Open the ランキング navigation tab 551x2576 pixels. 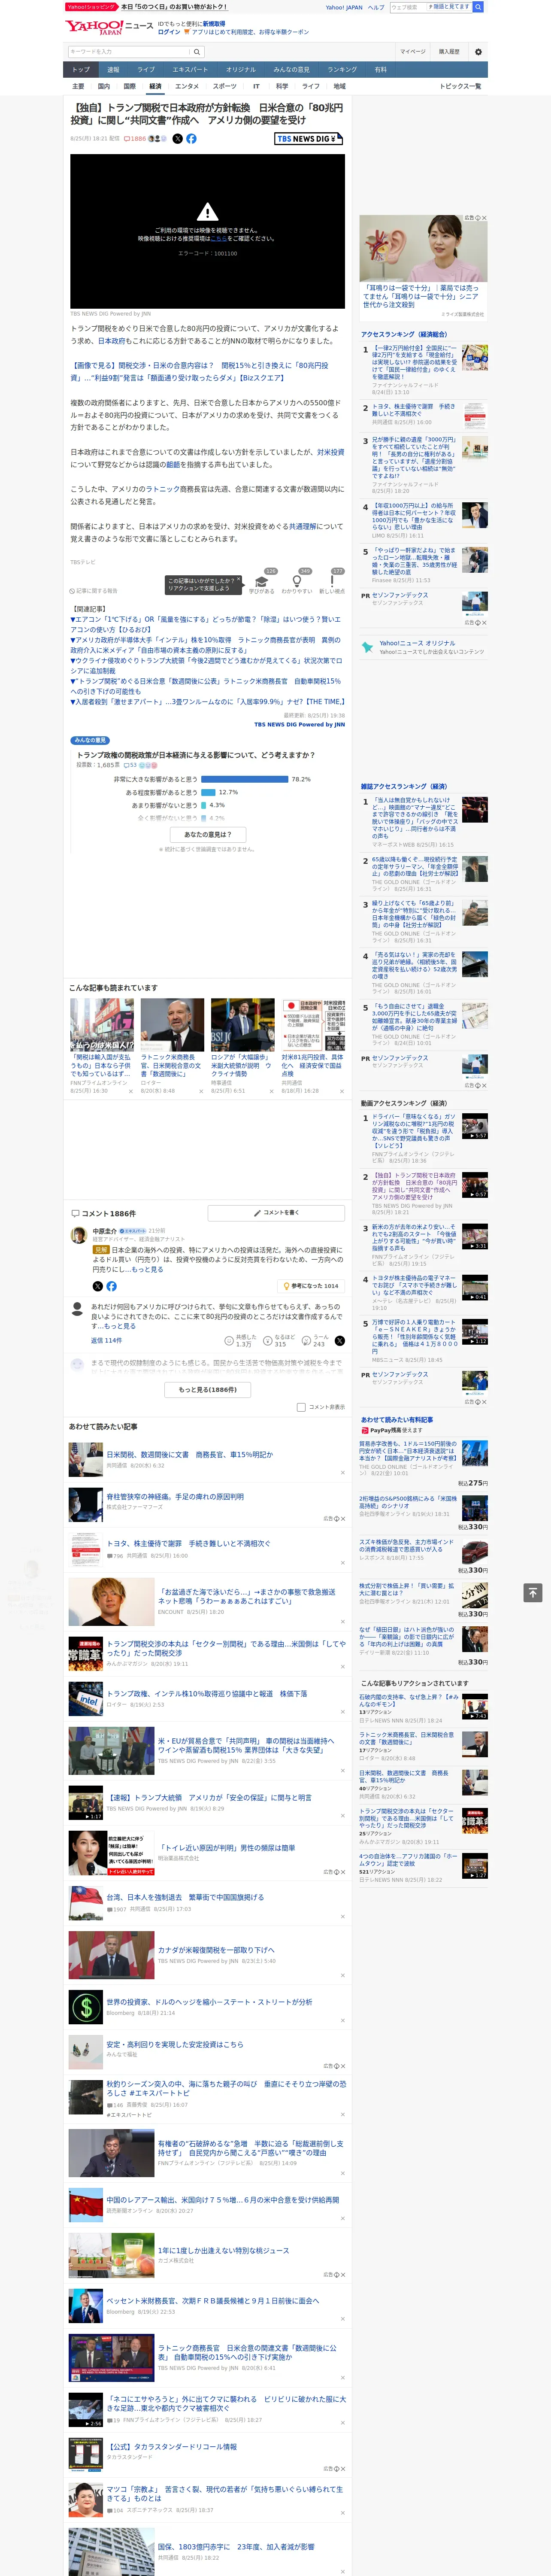(x=342, y=69)
